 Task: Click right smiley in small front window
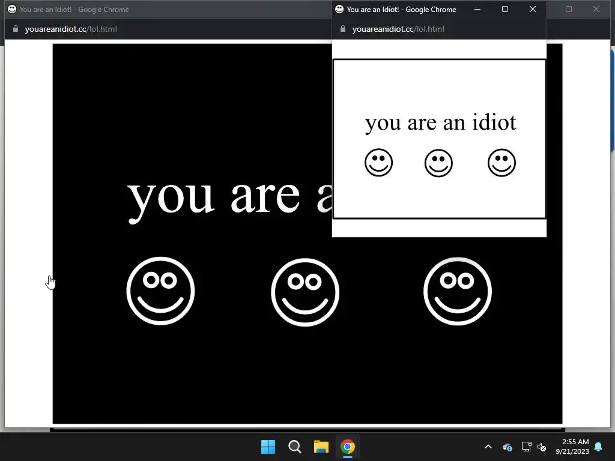pyautogui.click(x=501, y=163)
